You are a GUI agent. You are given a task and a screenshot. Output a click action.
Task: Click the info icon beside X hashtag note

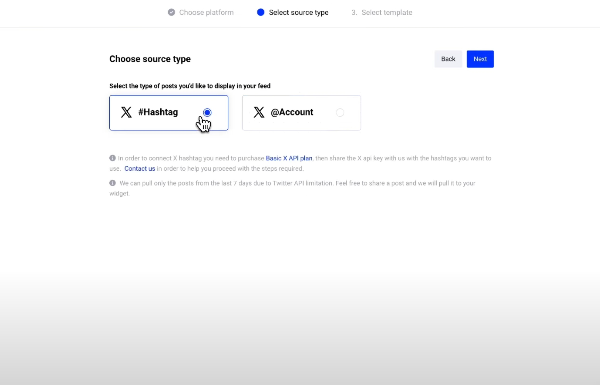coord(112,158)
